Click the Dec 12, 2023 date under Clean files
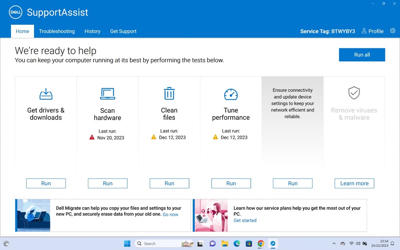This screenshot has height=250, width=400. [172, 137]
